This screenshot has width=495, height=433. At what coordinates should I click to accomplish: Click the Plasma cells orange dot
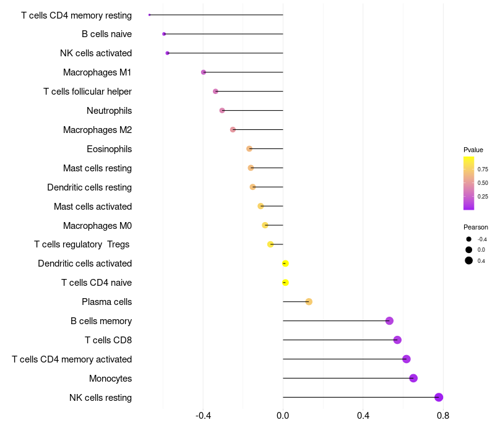coord(309,302)
